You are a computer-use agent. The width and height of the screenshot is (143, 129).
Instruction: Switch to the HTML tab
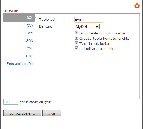point(29,56)
